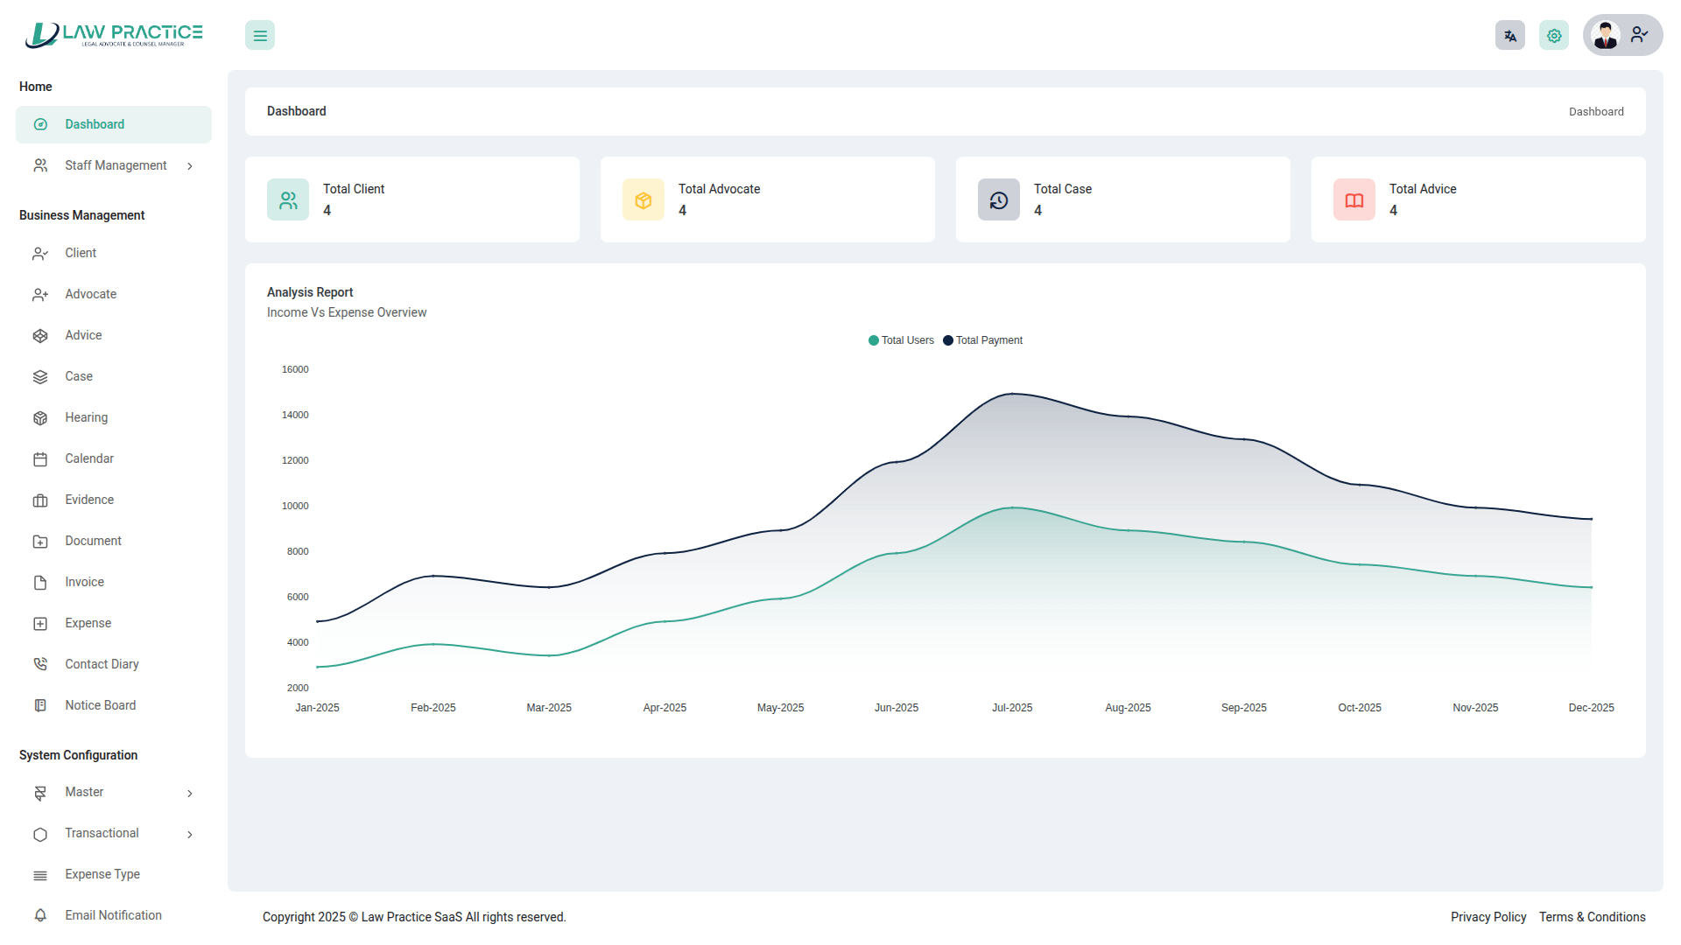Expand the Master menu chevron

(x=190, y=794)
